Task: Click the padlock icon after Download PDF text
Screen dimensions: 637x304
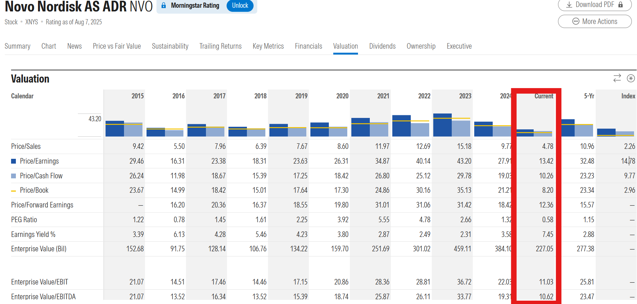Action: 620,5
